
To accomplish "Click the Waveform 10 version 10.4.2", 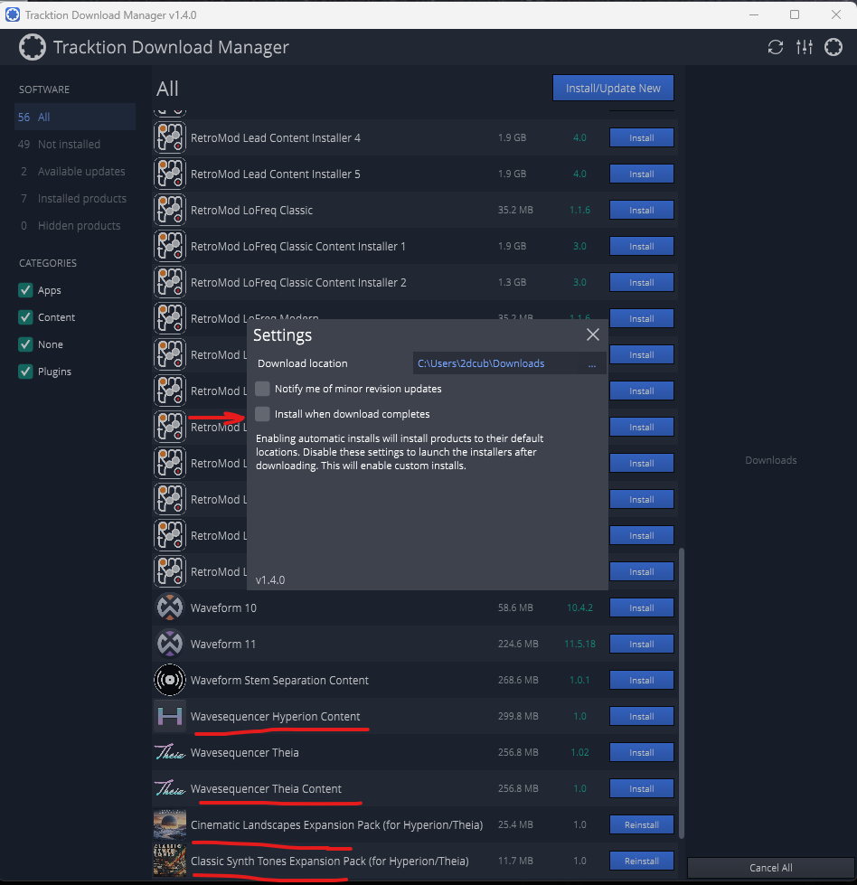I will tap(579, 607).
